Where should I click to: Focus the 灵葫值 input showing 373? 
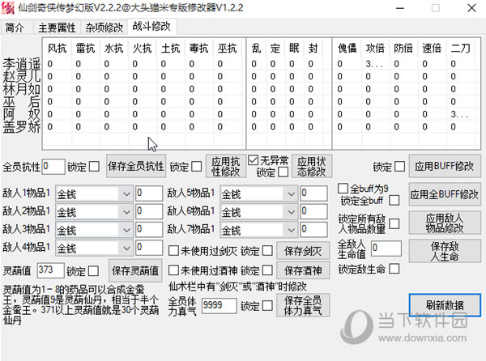pyautogui.click(x=50, y=270)
